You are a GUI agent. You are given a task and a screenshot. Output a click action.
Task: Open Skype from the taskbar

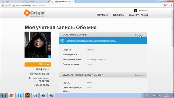tap(19, 96)
